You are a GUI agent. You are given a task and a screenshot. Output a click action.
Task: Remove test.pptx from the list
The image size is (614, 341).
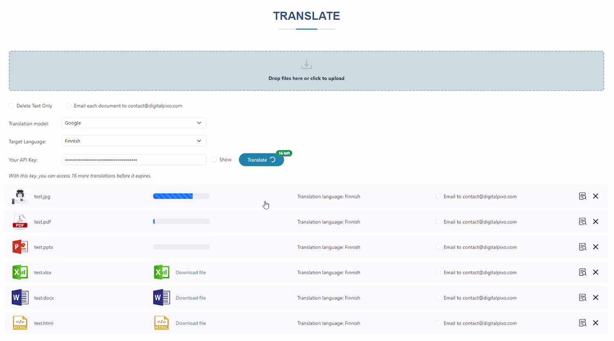coord(596,247)
